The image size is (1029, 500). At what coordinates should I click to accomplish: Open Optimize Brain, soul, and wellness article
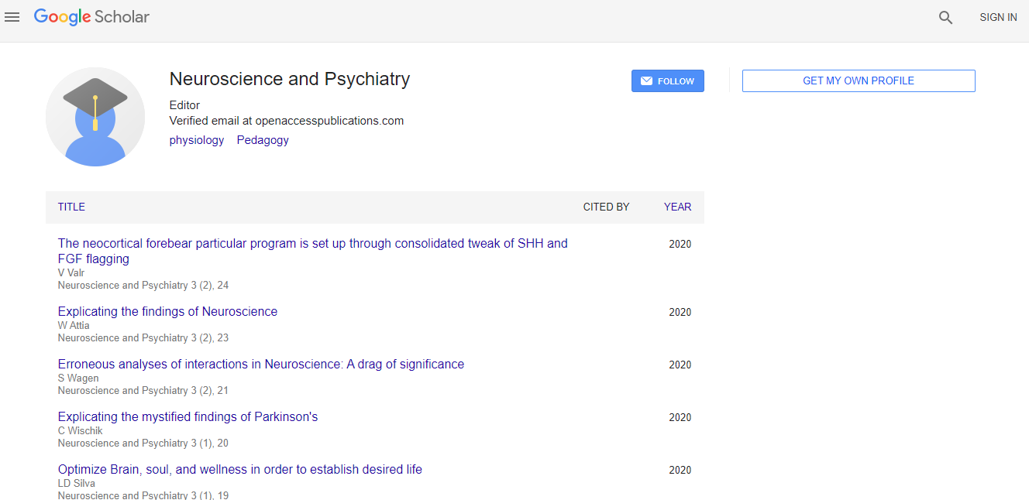[240, 469]
